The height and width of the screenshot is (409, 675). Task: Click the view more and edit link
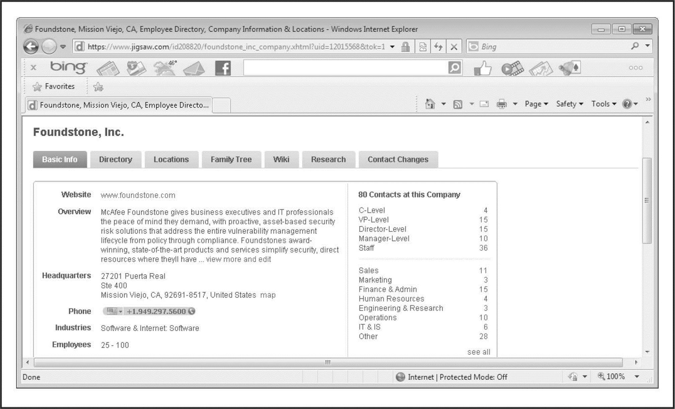(238, 260)
